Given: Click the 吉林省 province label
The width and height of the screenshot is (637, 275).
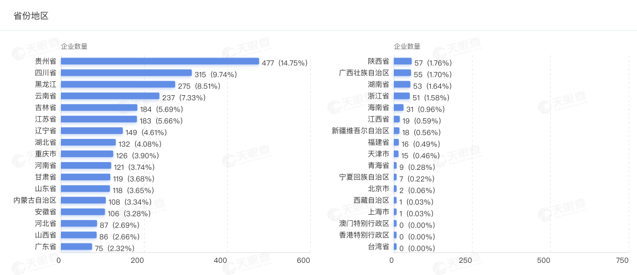Looking at the screenshot, I should click(x=45, y=107).
